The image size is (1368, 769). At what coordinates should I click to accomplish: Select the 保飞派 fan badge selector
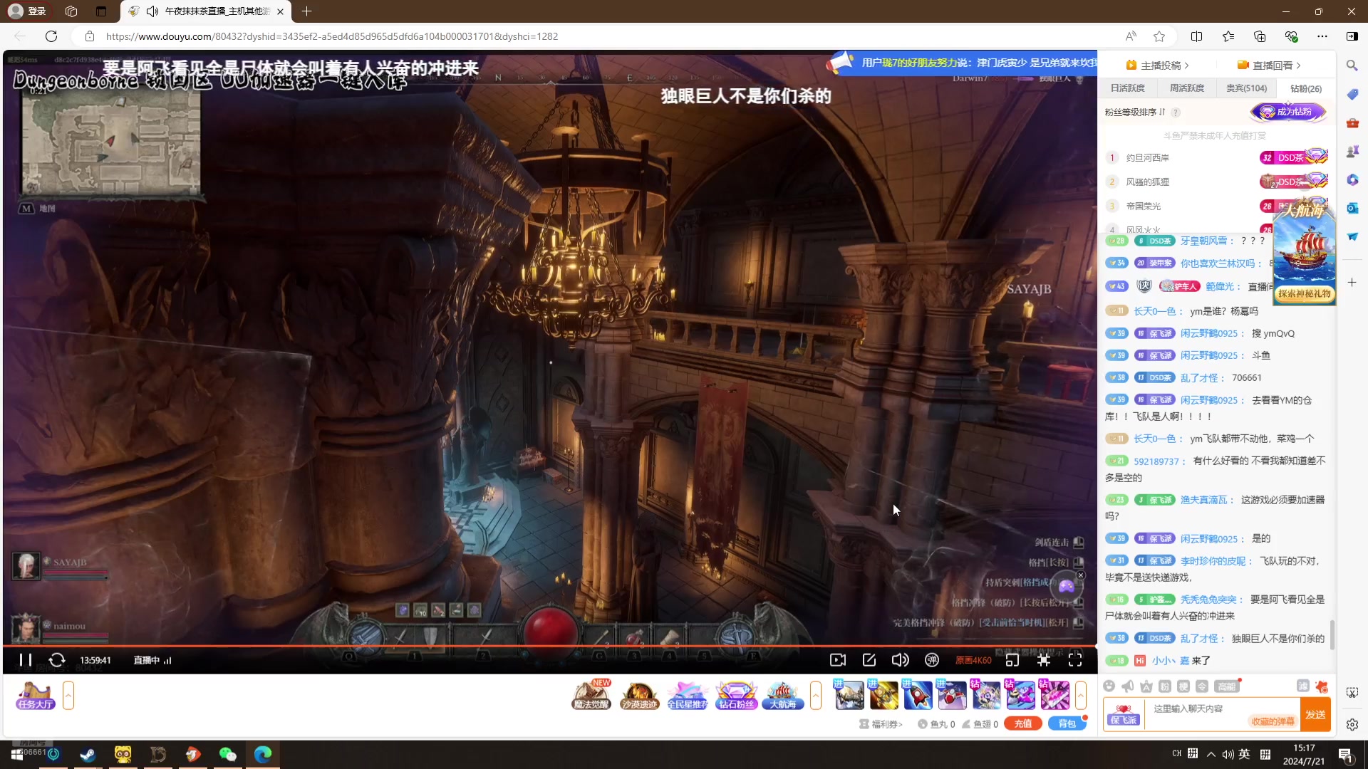coord(1124,715)
